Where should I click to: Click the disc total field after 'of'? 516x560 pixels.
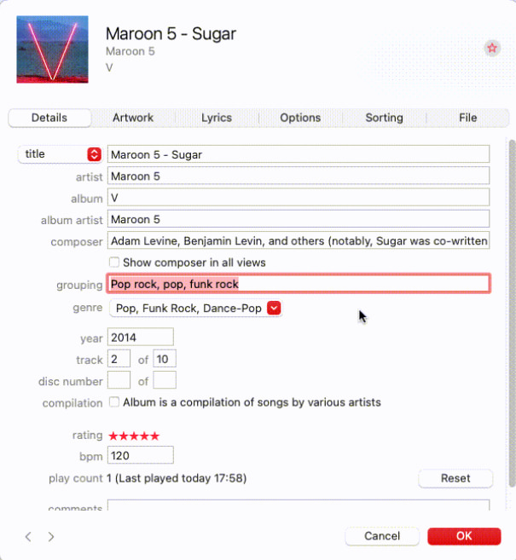(x=165, y=380)
